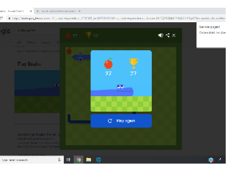Open File Explorer from the taskbar

[88, 159]
